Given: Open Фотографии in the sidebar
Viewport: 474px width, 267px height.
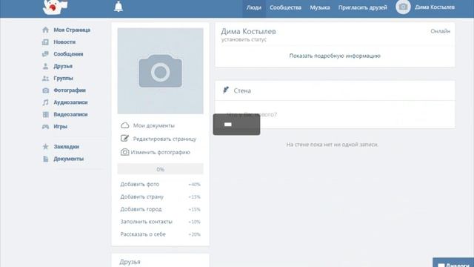Looking at the screenshot, I should (70, 90).
